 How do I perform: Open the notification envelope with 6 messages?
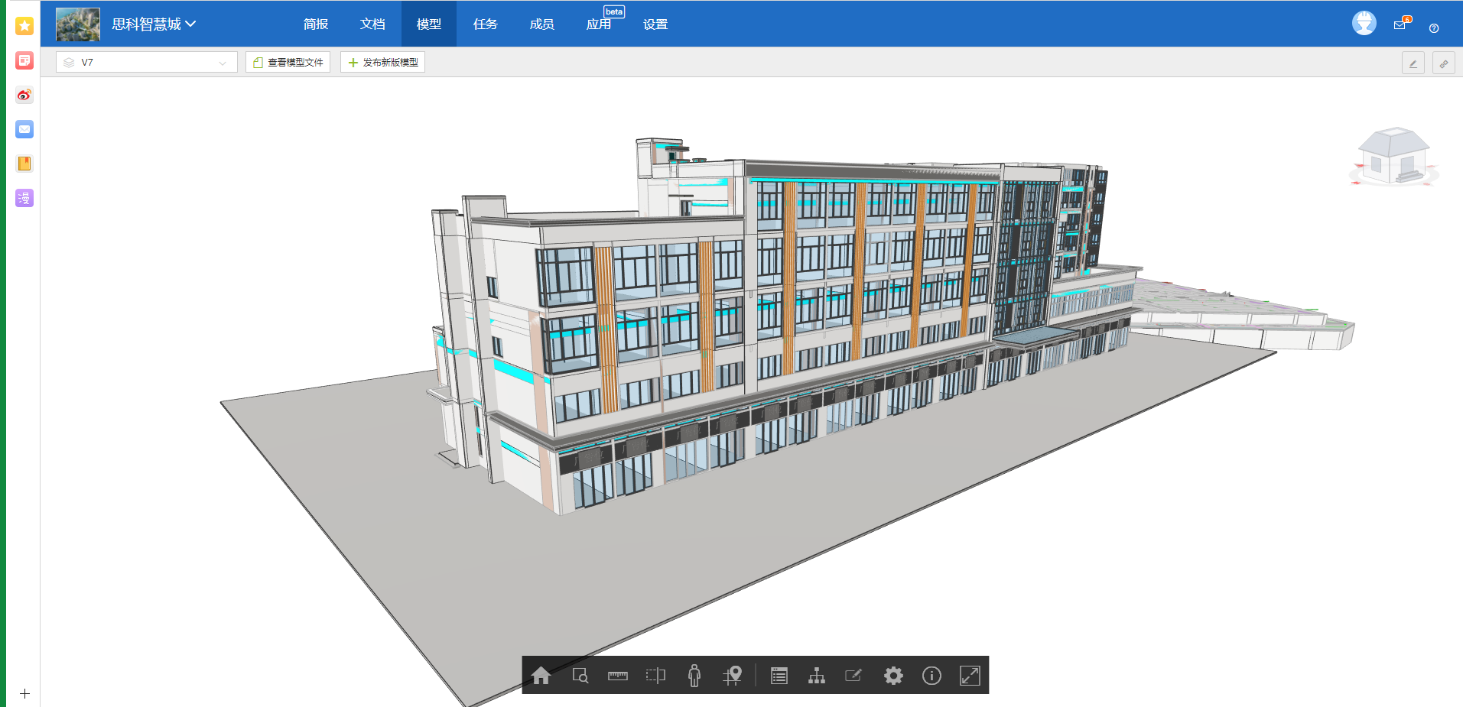tap(1400, 23)
